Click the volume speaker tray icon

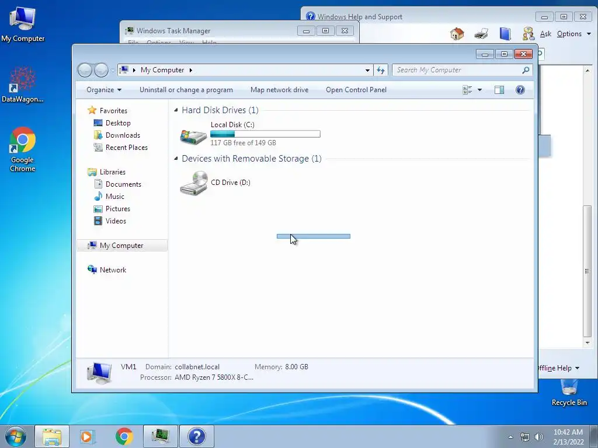tap(539, 436)
